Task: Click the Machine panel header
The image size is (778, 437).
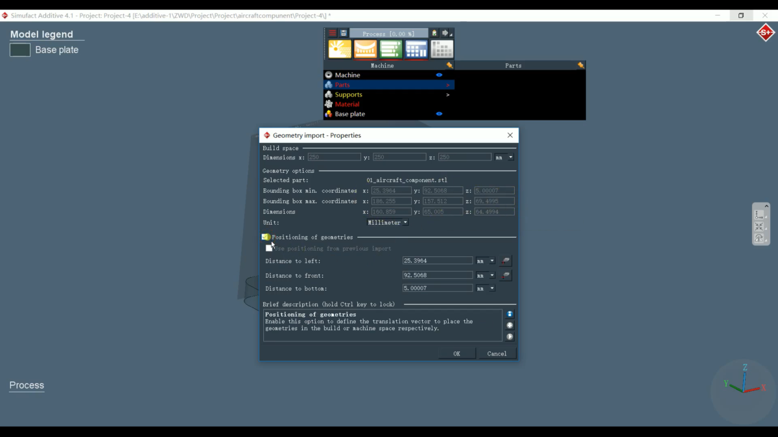Action: point(383,65)
